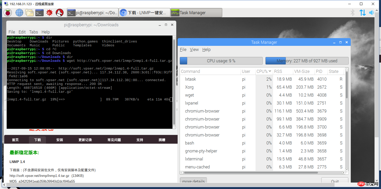Viewport: 381px width, 189px height.
Task: Click the more details button
Action: pos(193,181)
